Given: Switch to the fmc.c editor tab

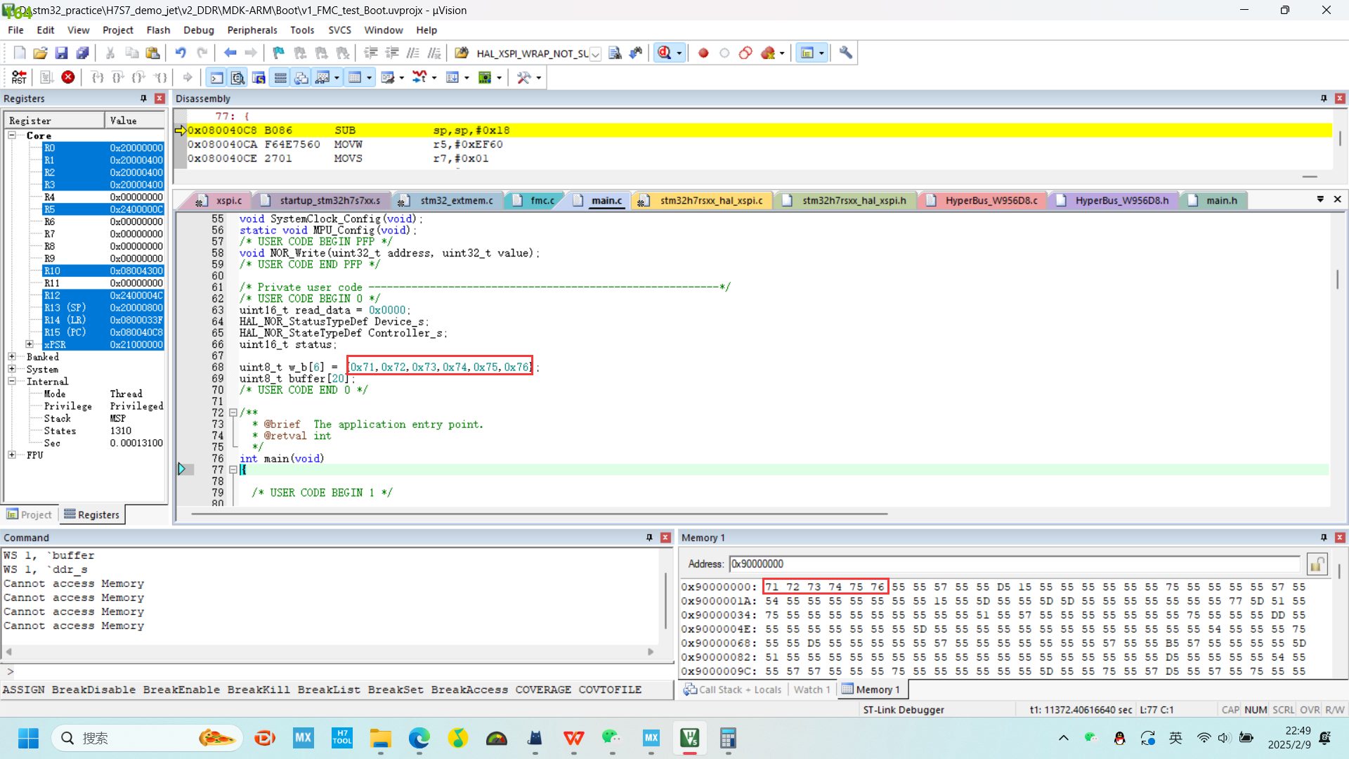Looking at the screenshot, I should [x=542, y=200].
